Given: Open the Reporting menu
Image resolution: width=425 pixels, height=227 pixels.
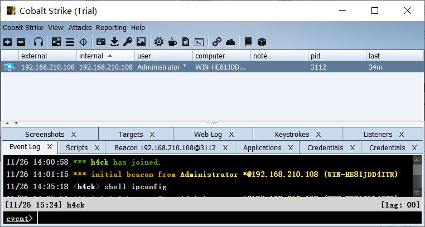Looking at the screenshot, I should pyautogui.click(x=111, y=27).
